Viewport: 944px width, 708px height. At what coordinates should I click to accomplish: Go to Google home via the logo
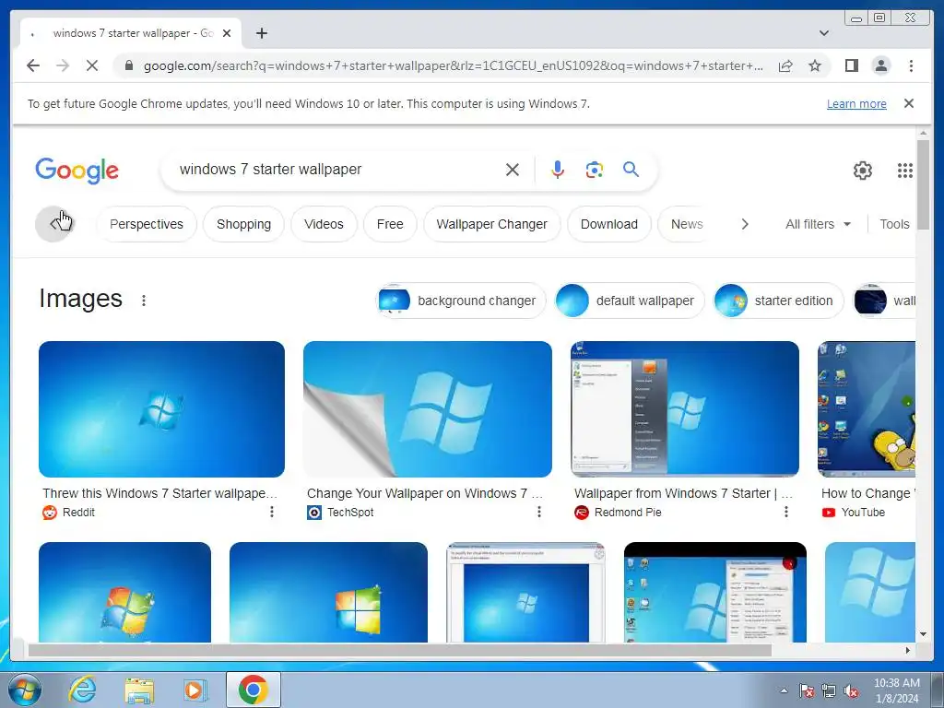coord(77,171)
